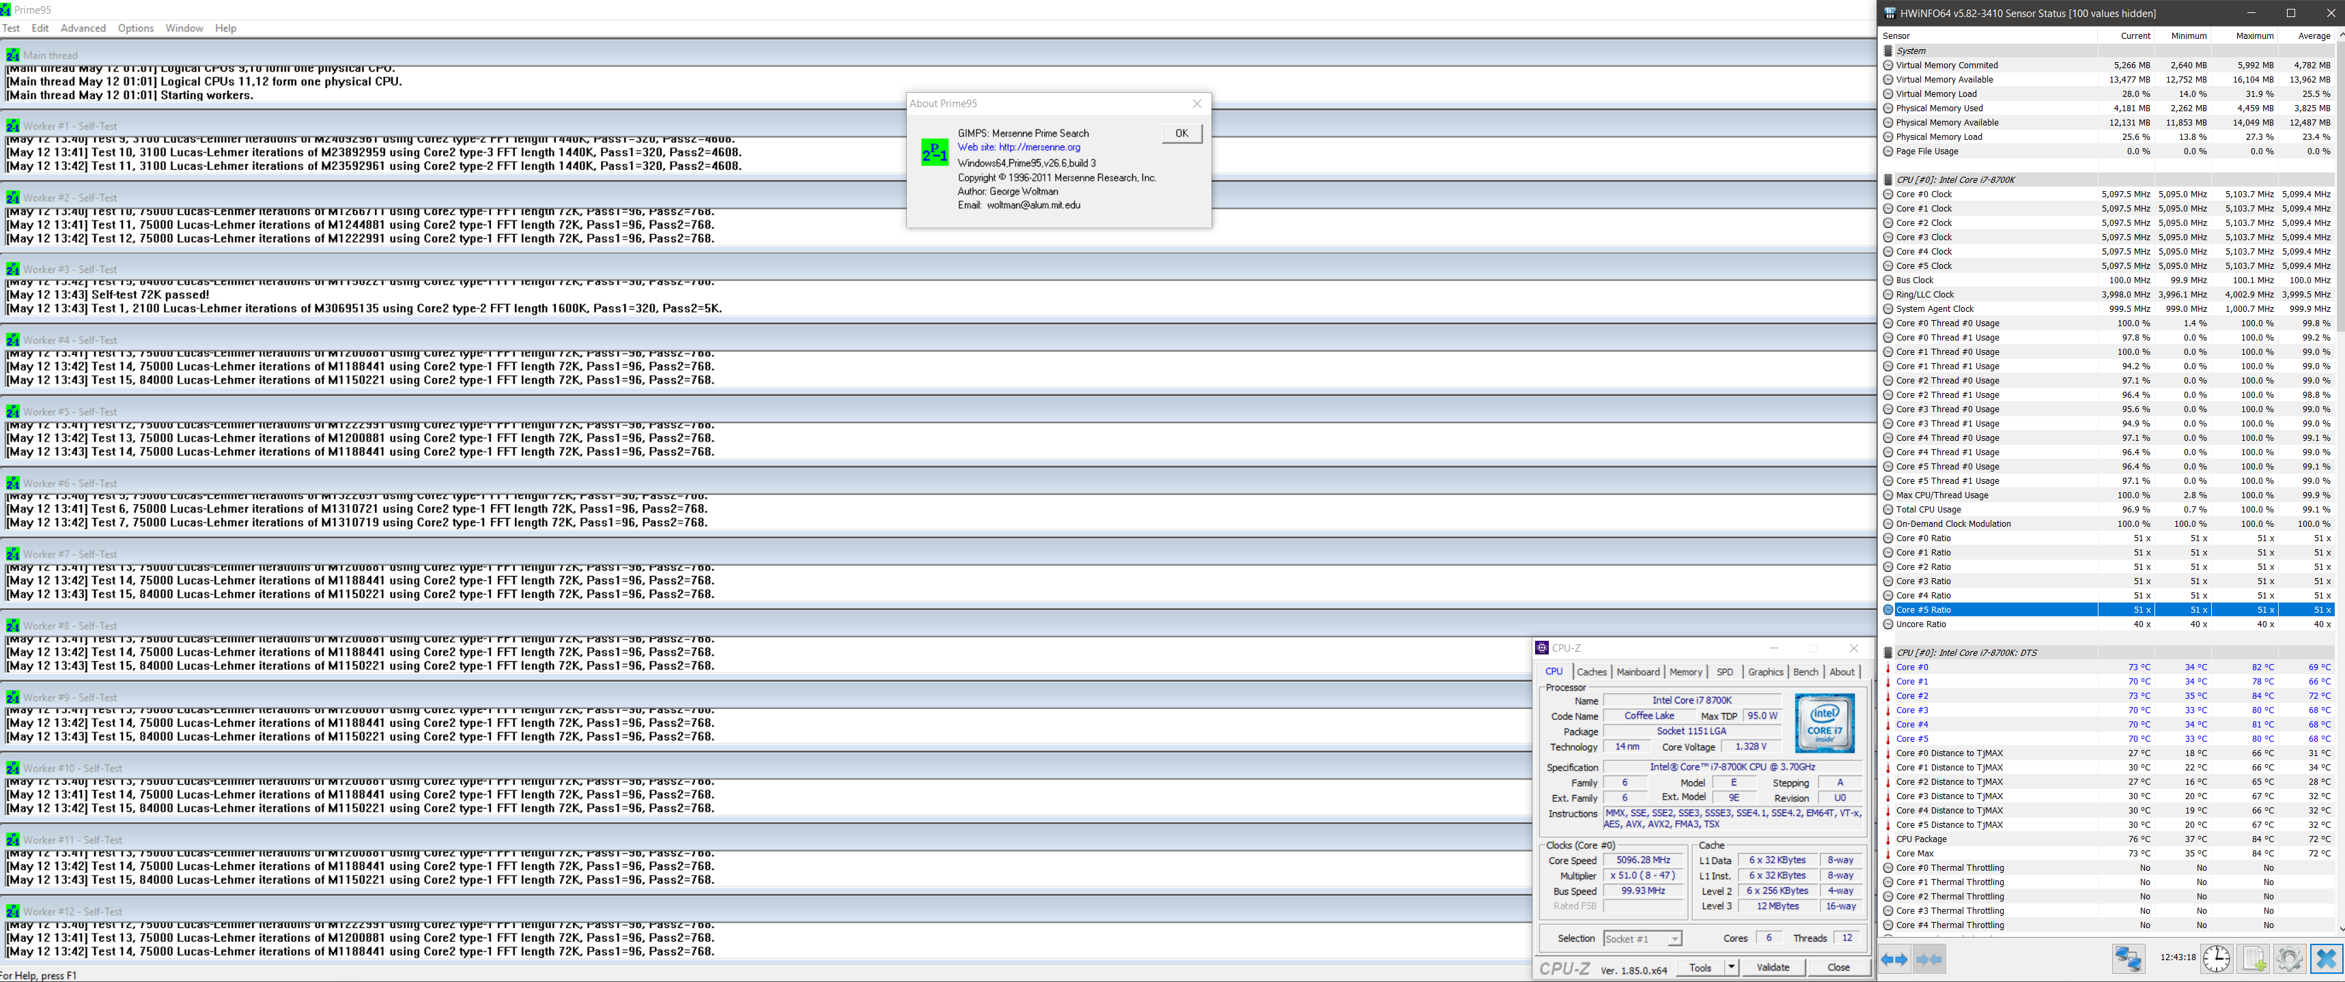
Task: Open the mersenne.org website link
Action: click(x=1039, y=147)
